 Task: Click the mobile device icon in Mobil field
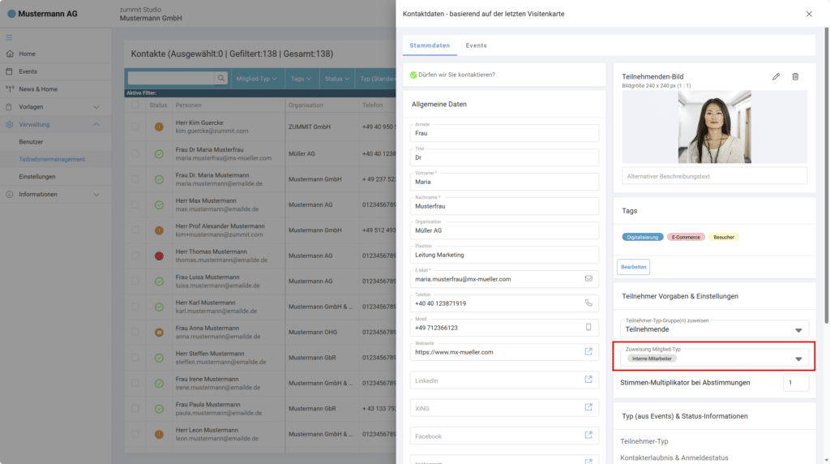588,327
